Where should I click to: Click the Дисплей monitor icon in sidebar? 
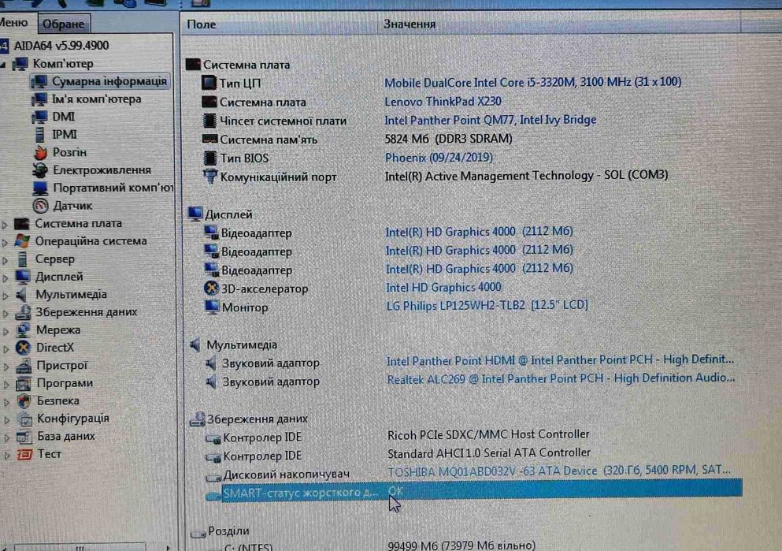[x=22, y=277]
